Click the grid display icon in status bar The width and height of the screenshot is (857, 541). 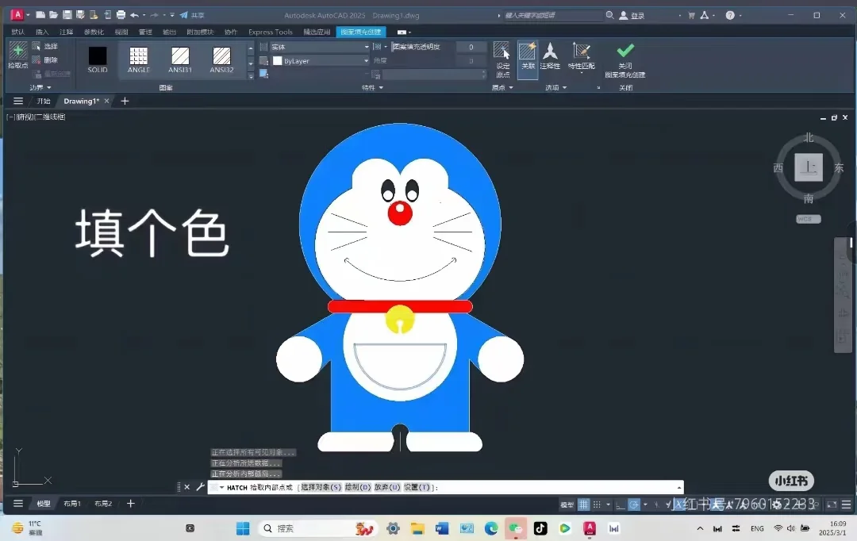coord(585,505)
